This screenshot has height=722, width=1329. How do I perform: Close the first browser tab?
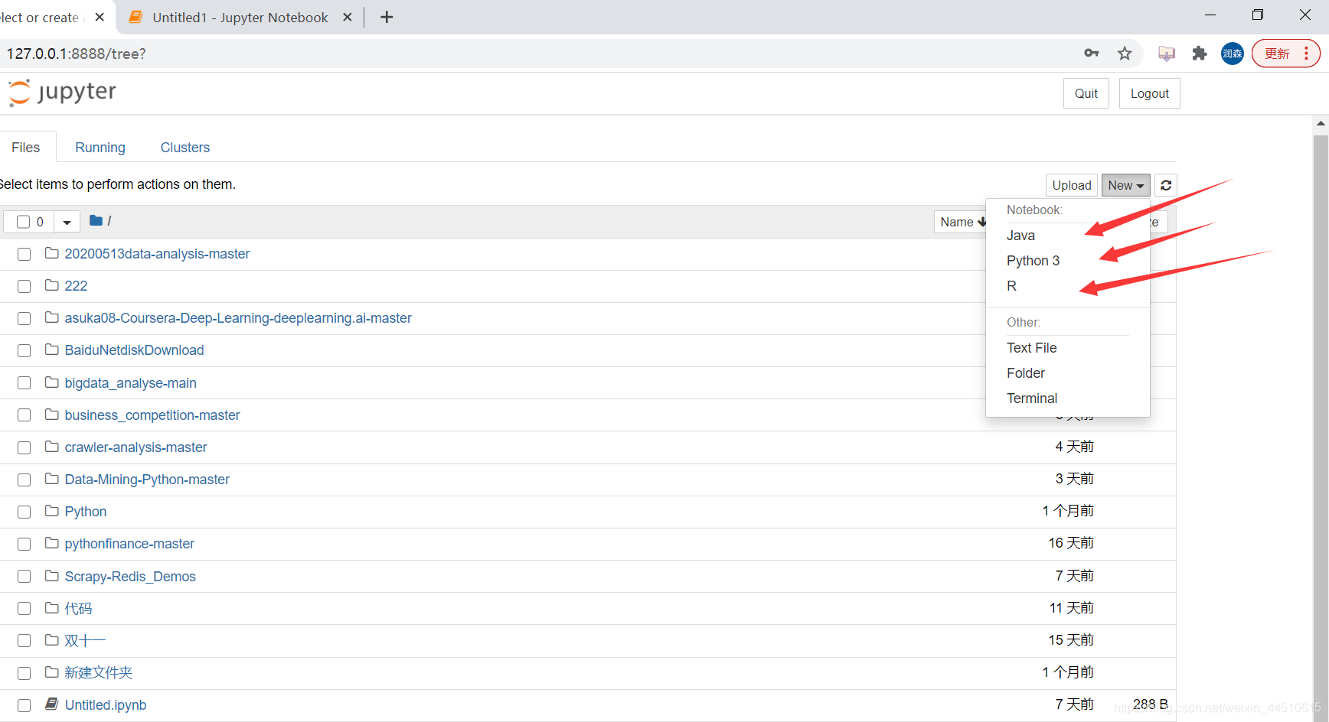coord(100,17)
